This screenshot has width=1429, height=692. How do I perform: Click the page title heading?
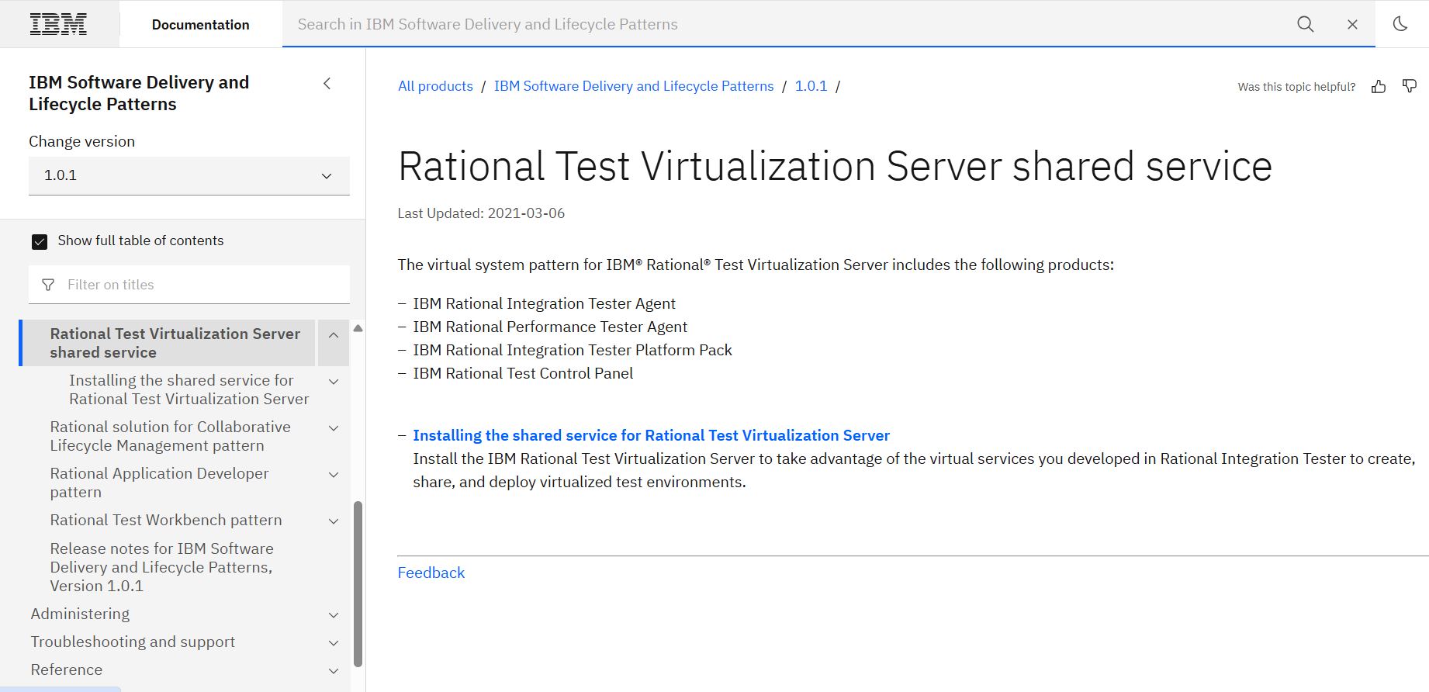pyautogui.click(x=835, y=167)
